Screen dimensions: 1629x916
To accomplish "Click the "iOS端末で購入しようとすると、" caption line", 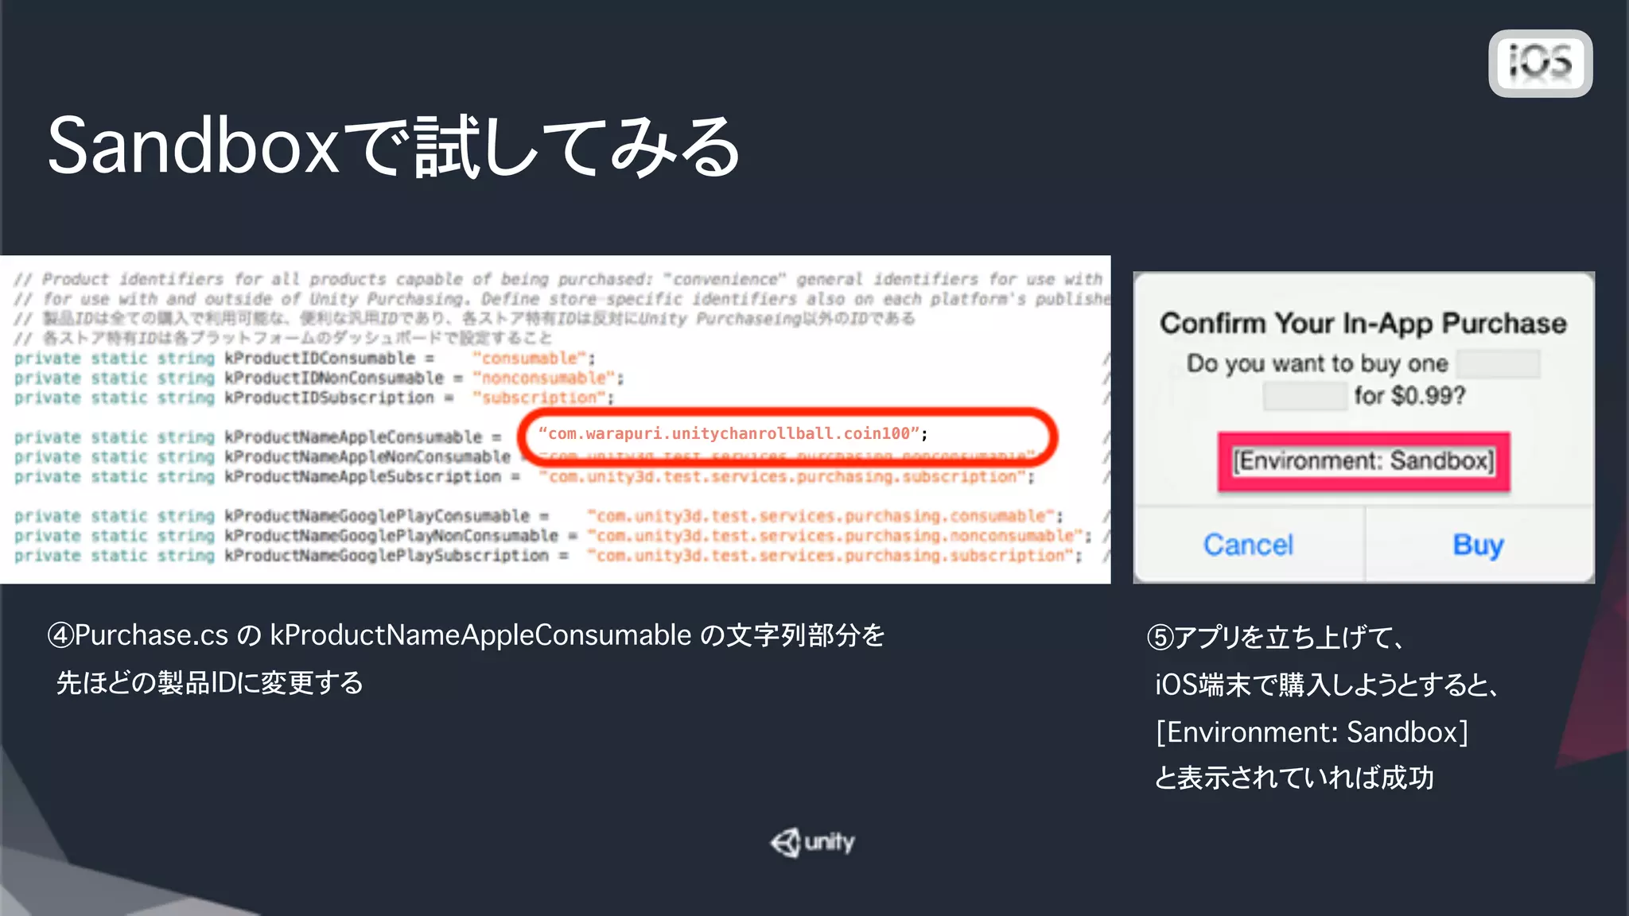I will click(x=1328, y=685).
